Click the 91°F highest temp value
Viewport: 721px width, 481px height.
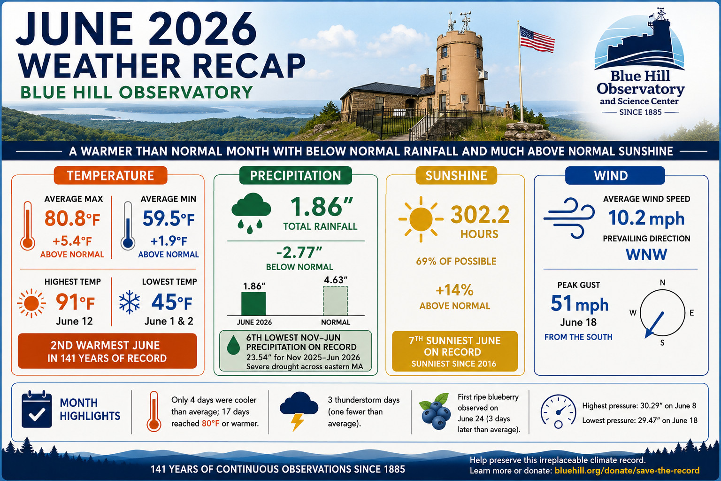(x=75, y=303)
